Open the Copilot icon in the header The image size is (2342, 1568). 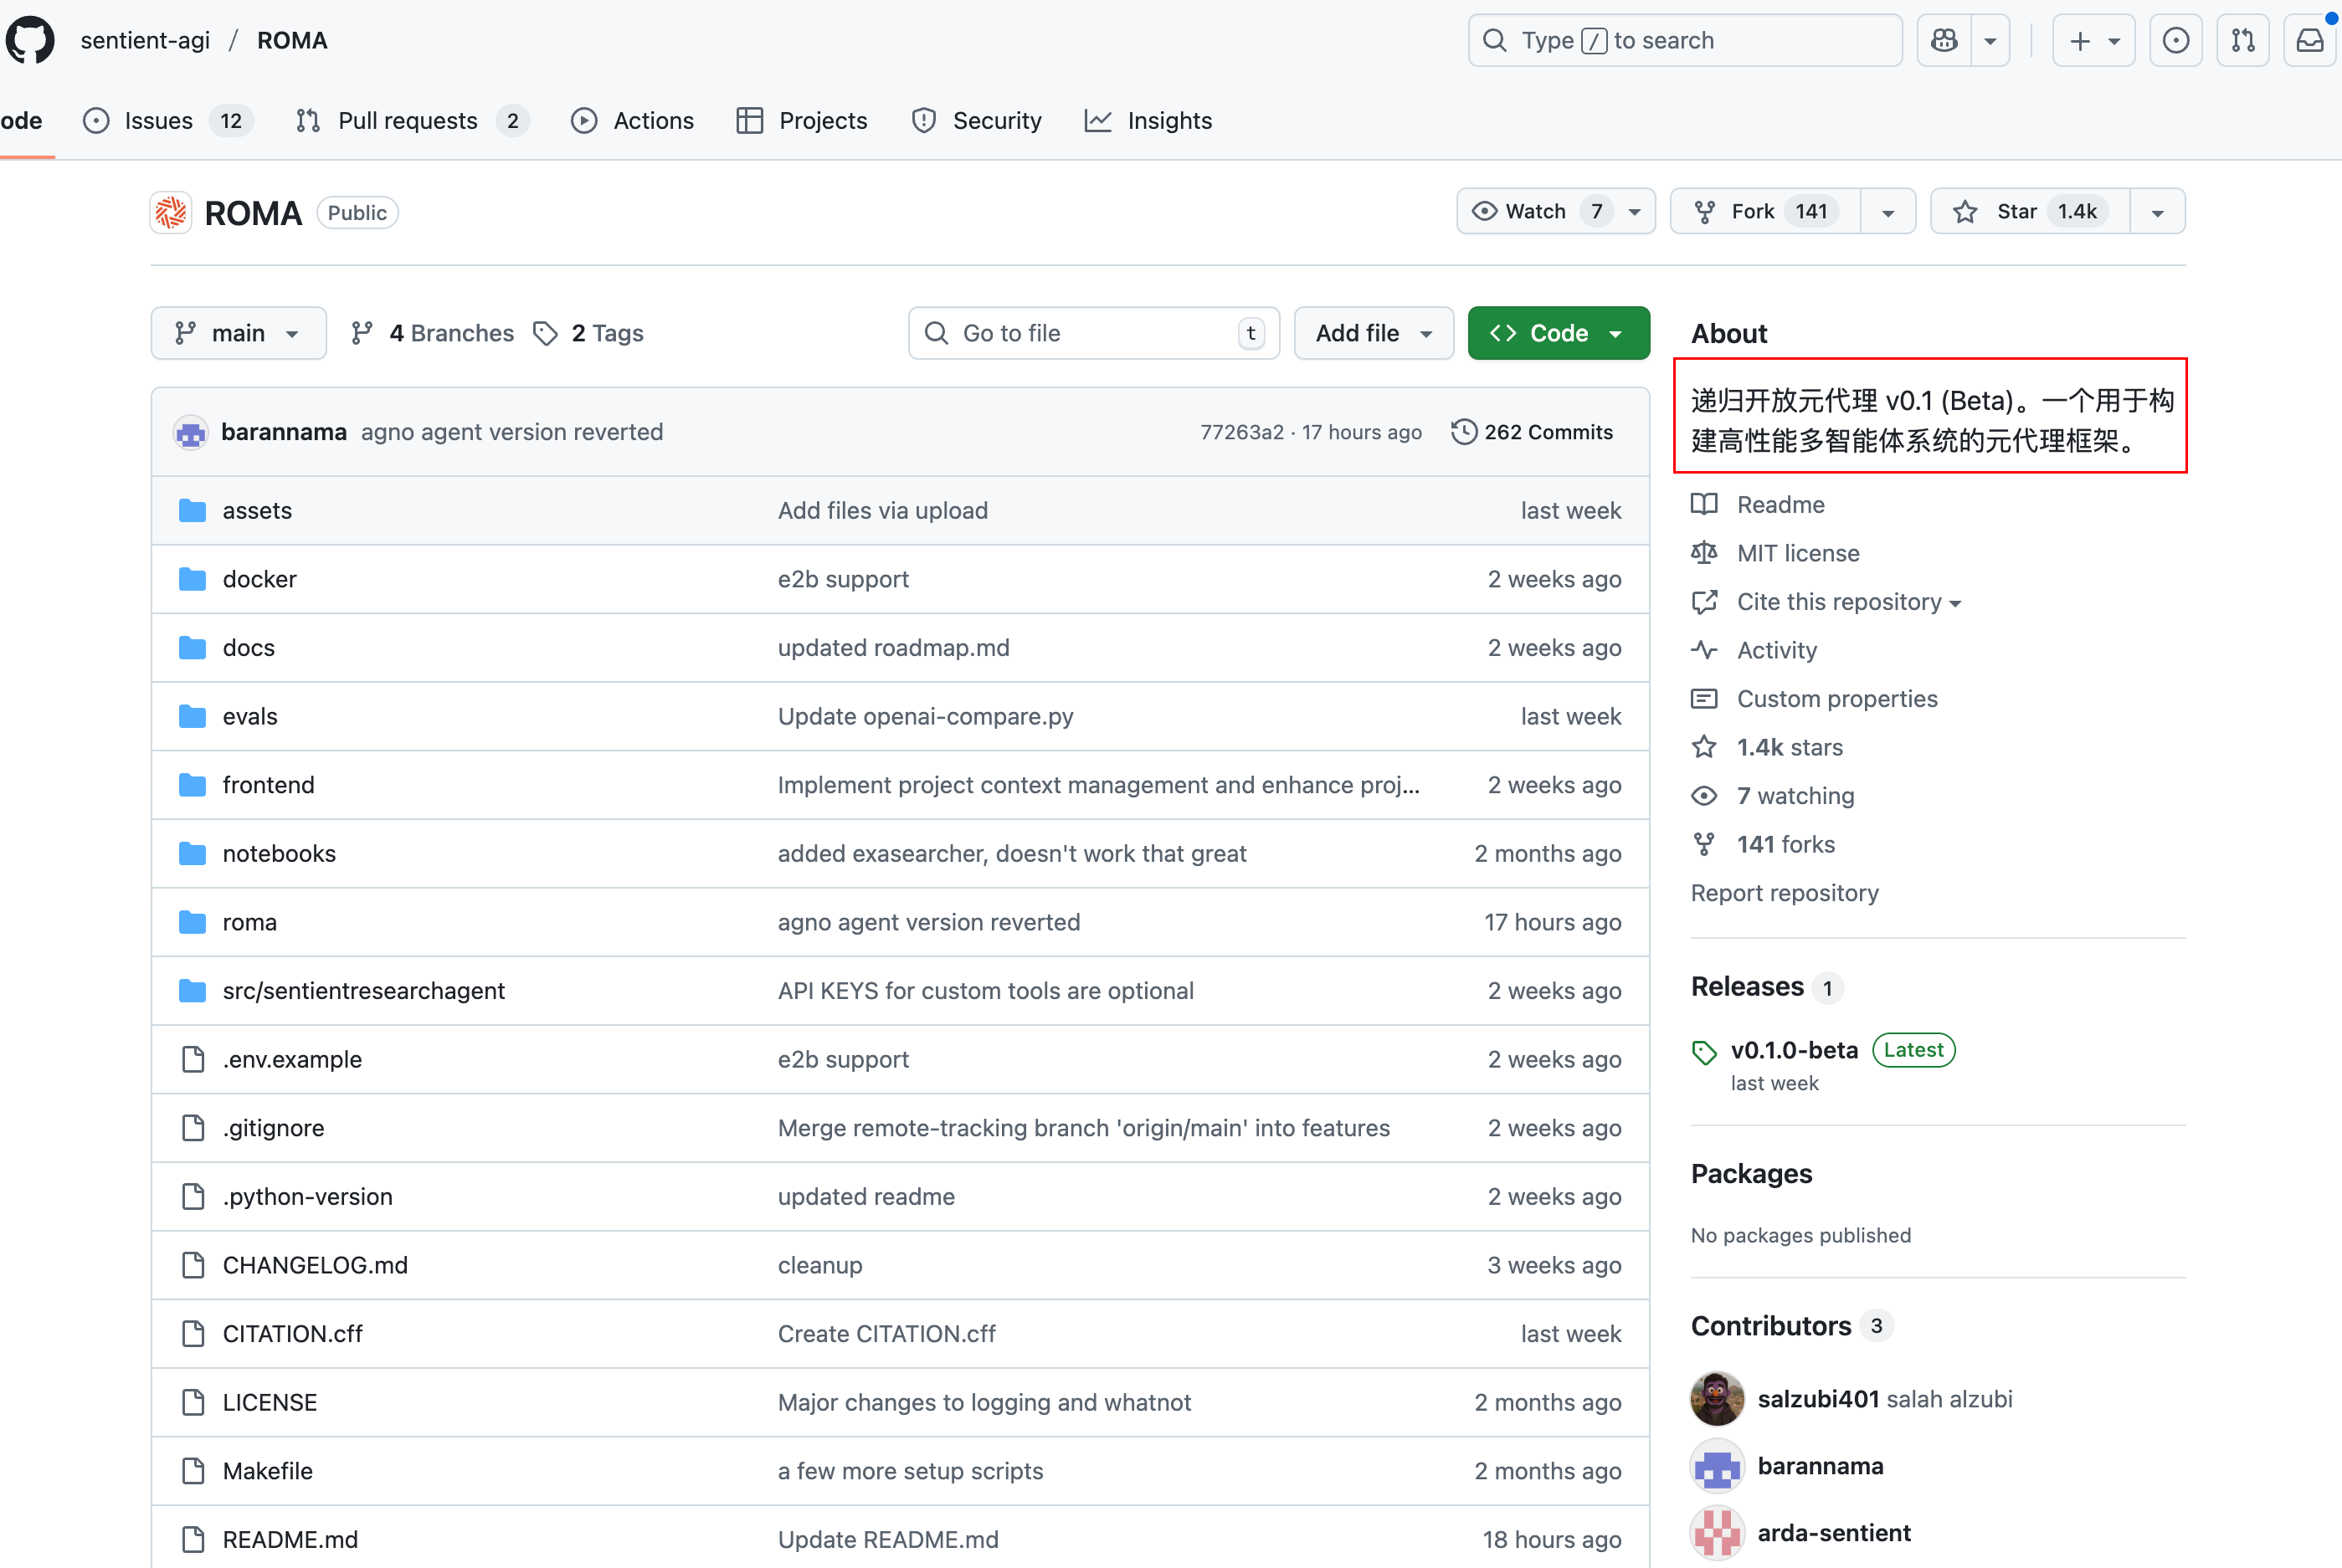(1944, 40)
